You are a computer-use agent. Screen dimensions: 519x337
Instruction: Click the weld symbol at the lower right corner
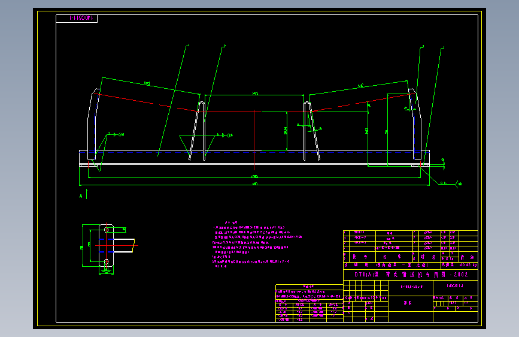(450, 183)
